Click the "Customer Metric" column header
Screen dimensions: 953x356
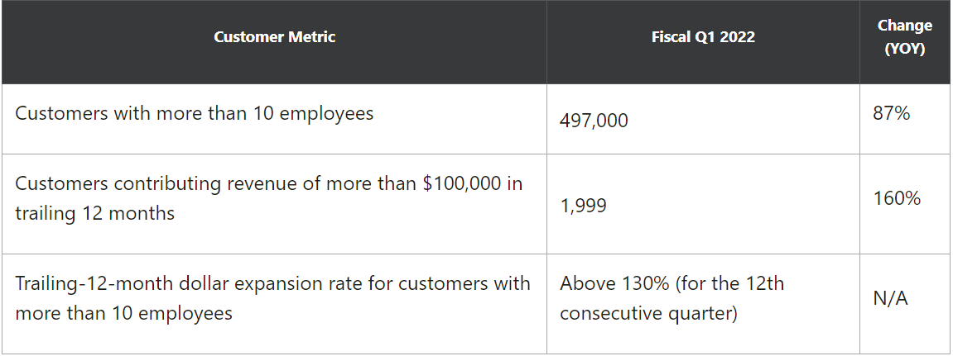pos(274,37)
